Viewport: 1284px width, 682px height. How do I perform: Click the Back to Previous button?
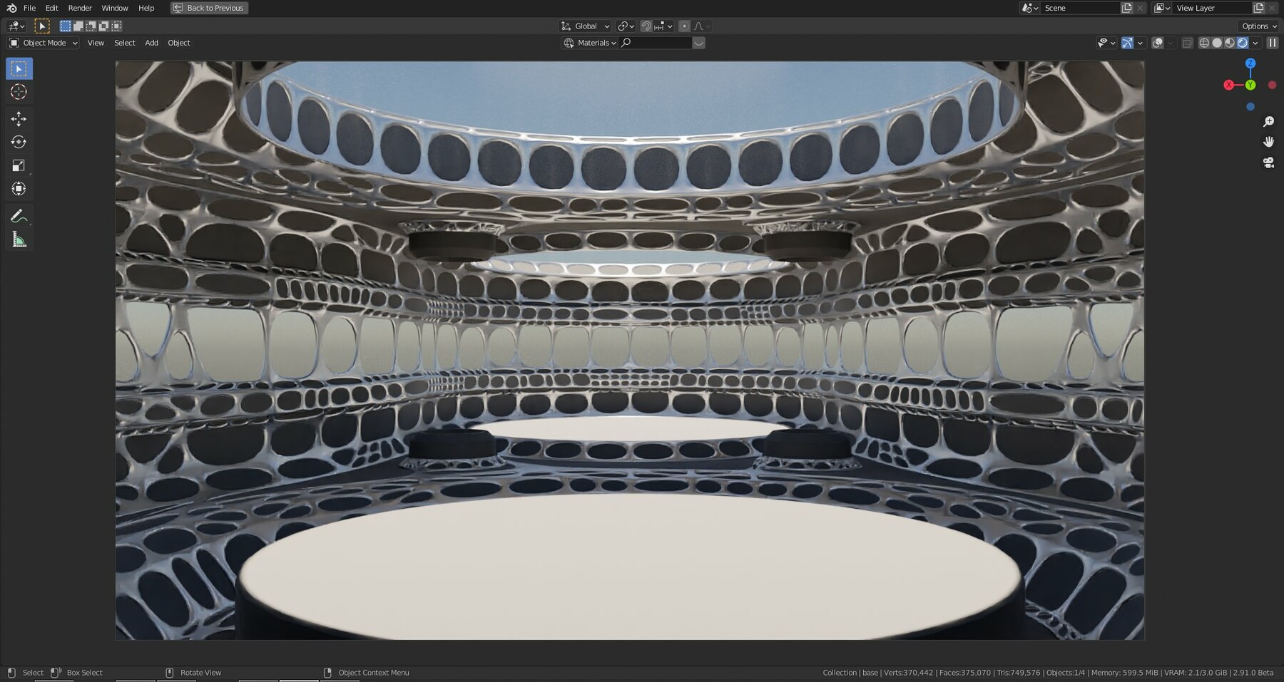(210, 8)
